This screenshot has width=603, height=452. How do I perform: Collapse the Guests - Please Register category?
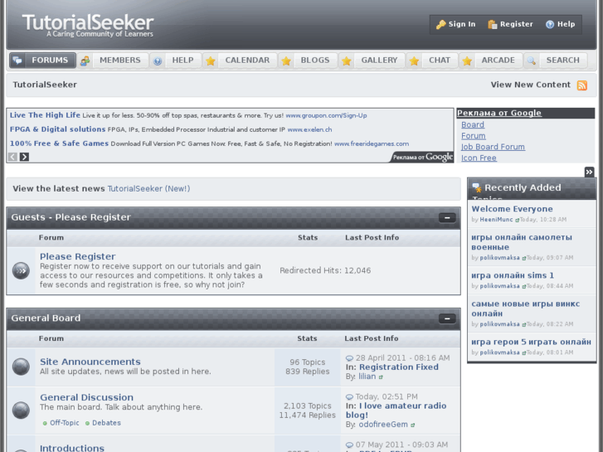[x=447, y=218]
